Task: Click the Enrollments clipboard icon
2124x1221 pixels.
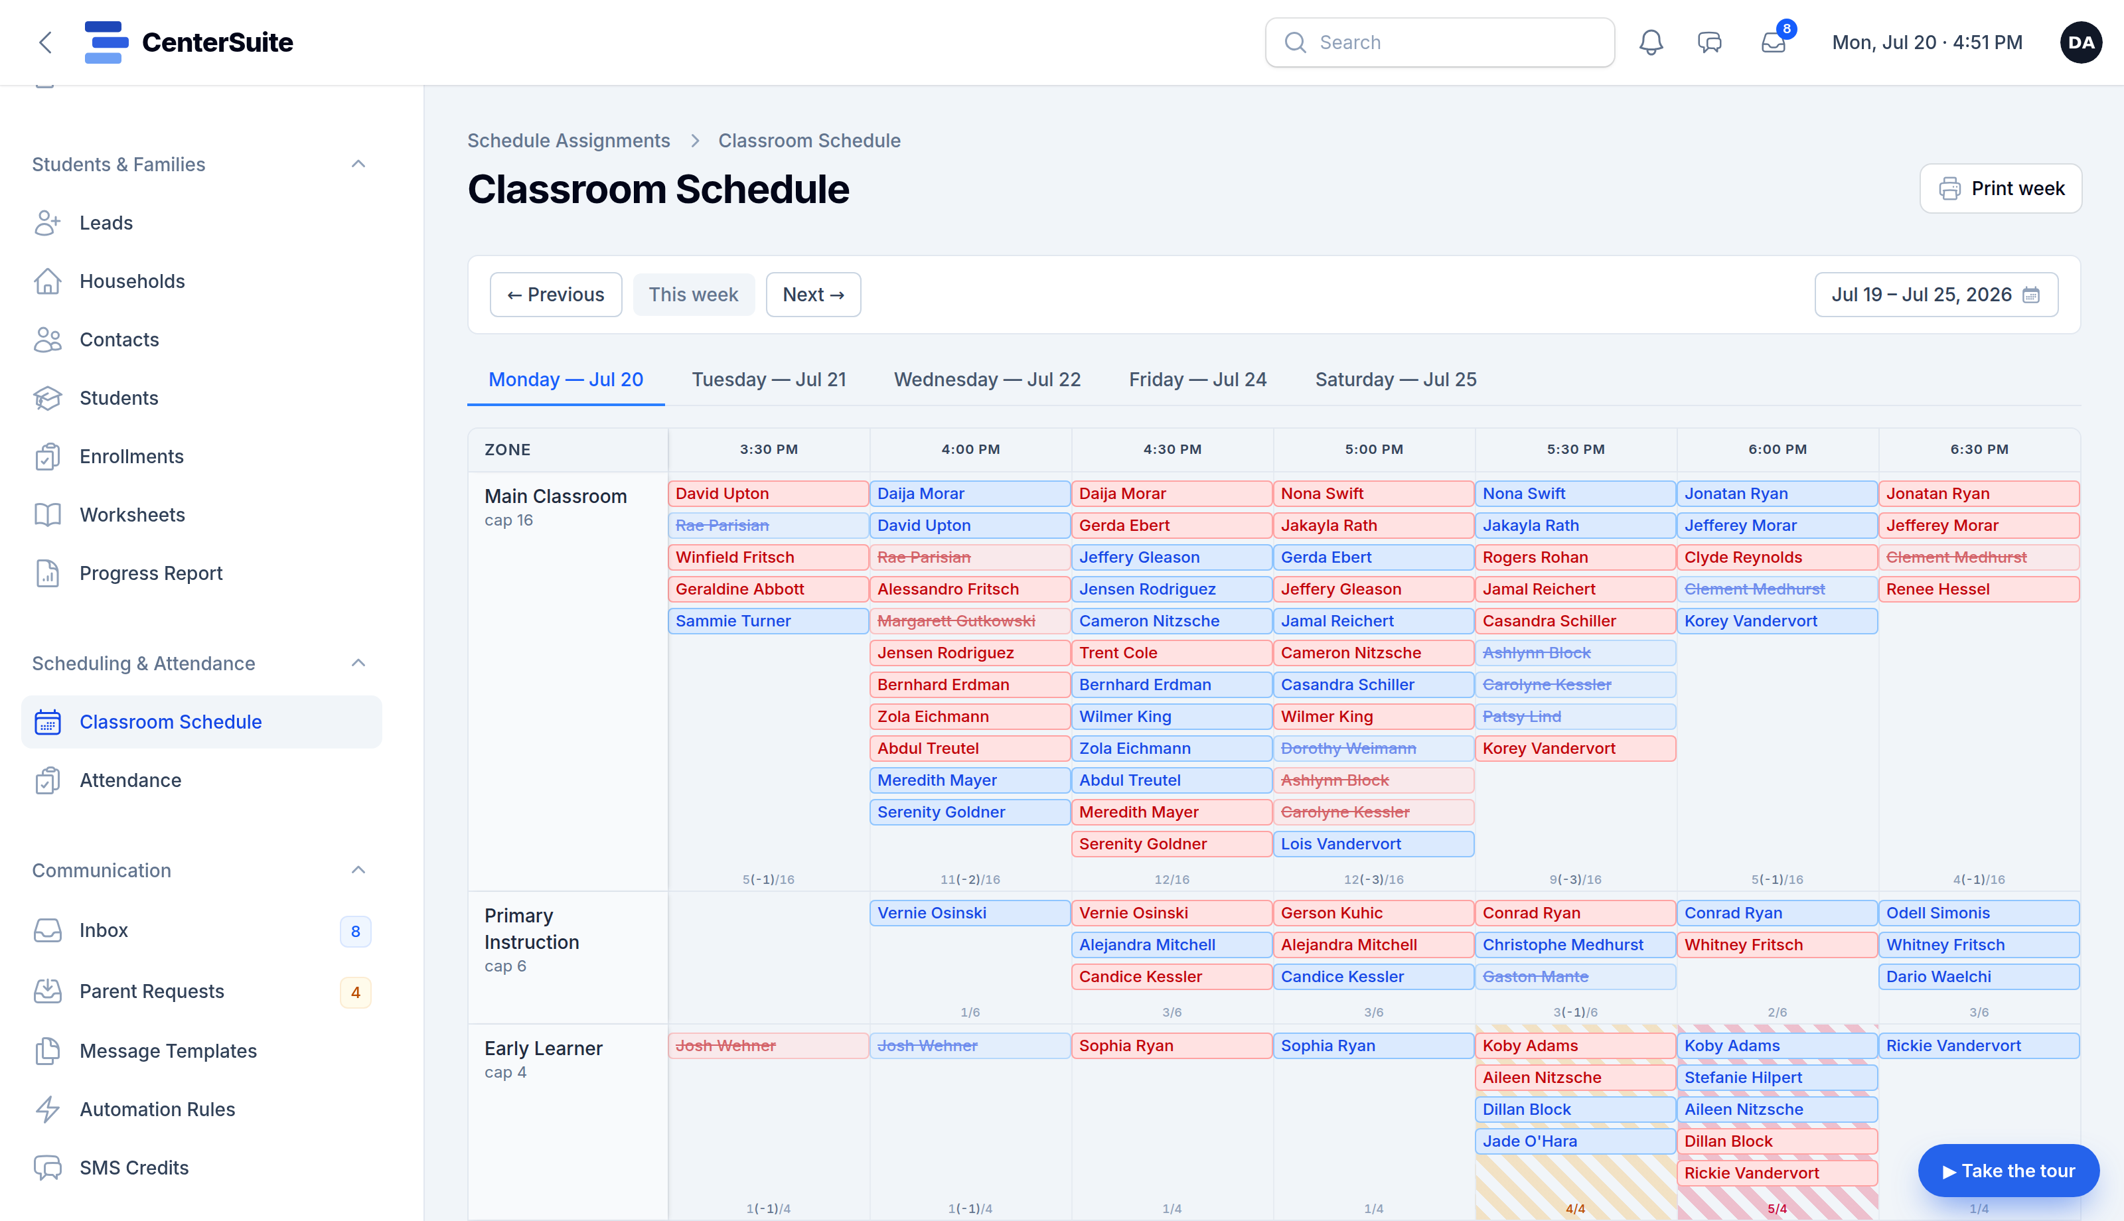Action: coord(48,456)
